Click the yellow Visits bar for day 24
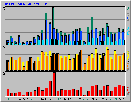 pos(96,50)
